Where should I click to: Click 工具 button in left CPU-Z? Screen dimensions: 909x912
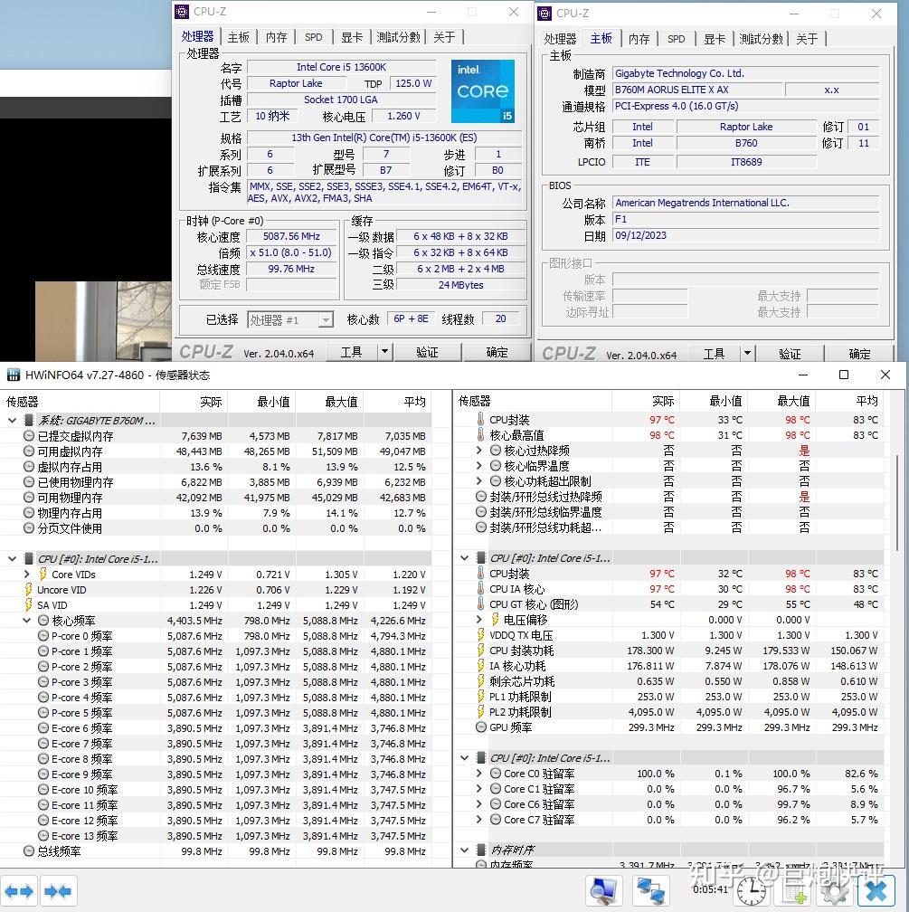pyautogui.click(x=351, y=352)
